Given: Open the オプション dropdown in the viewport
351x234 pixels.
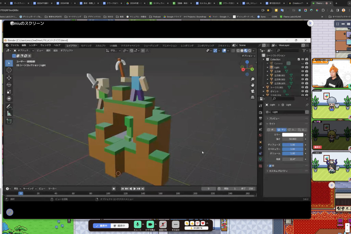Looking at the screenshot, I should click(247, 56).
